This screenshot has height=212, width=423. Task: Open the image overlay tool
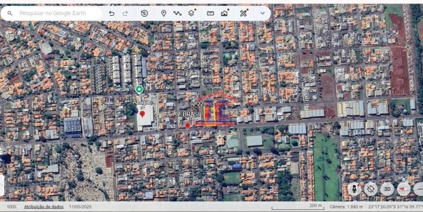225,13
